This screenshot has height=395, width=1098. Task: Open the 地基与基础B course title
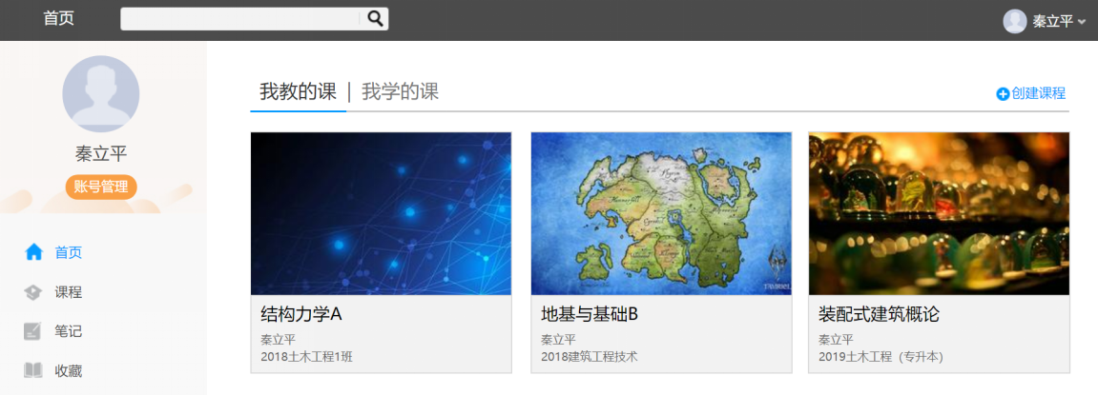click(590, 315)
